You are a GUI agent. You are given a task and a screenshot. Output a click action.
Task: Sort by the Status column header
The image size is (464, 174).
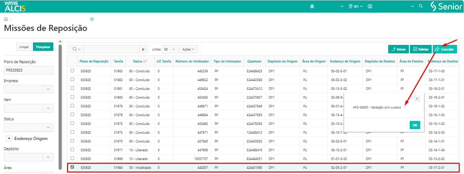tap(140, 61)
